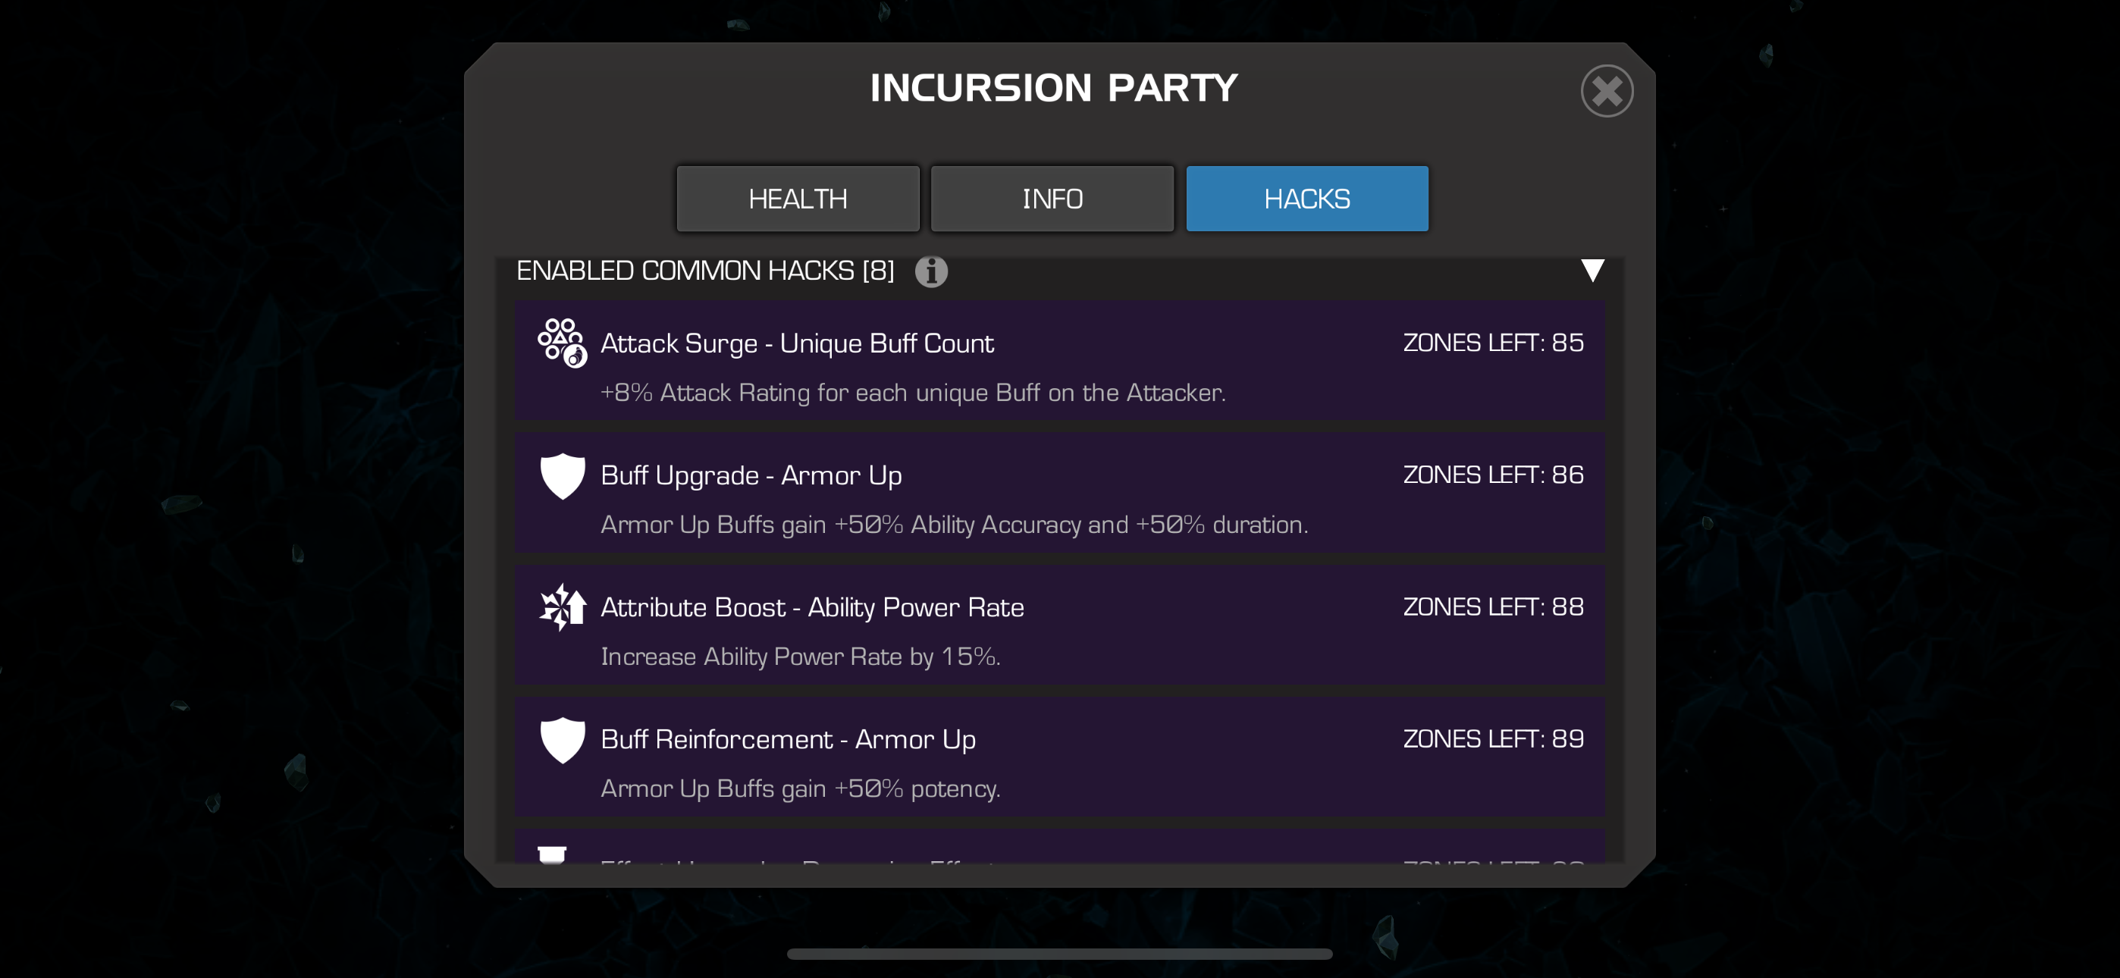Close the Incursion Party dialog

pos(1607,90)
